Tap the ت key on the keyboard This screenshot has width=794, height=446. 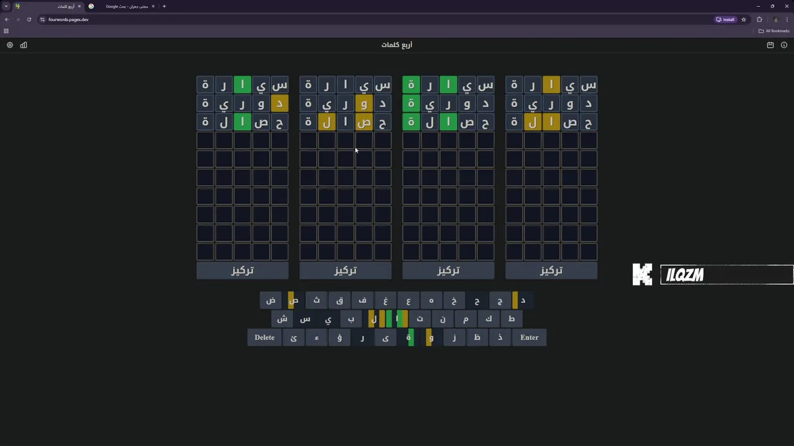coord(420,319)
